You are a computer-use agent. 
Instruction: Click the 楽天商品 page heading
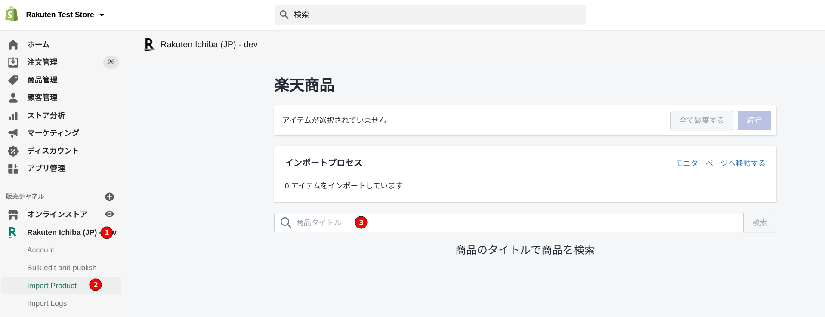[304, 85]
